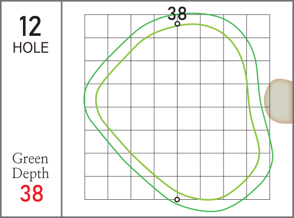
Task: Click the inner contour's left rounded point
Action: click(96, 99)
